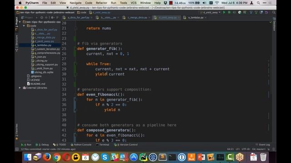Click scroll-from-source icon in Project panel
291x163 pixels.
point(41,18)
